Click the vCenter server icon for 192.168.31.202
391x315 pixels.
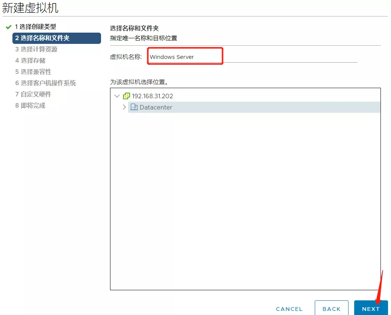127,96
